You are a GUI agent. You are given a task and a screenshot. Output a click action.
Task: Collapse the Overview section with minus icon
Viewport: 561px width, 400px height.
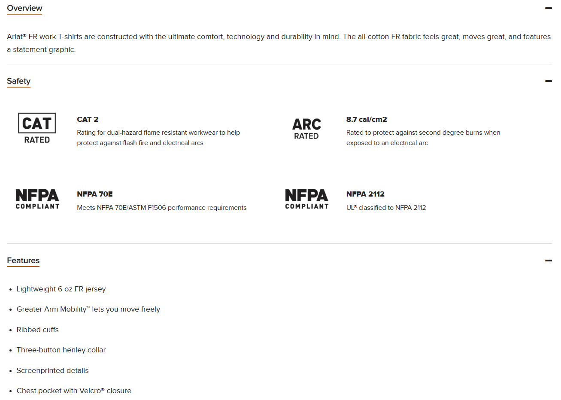coord(548,8)
